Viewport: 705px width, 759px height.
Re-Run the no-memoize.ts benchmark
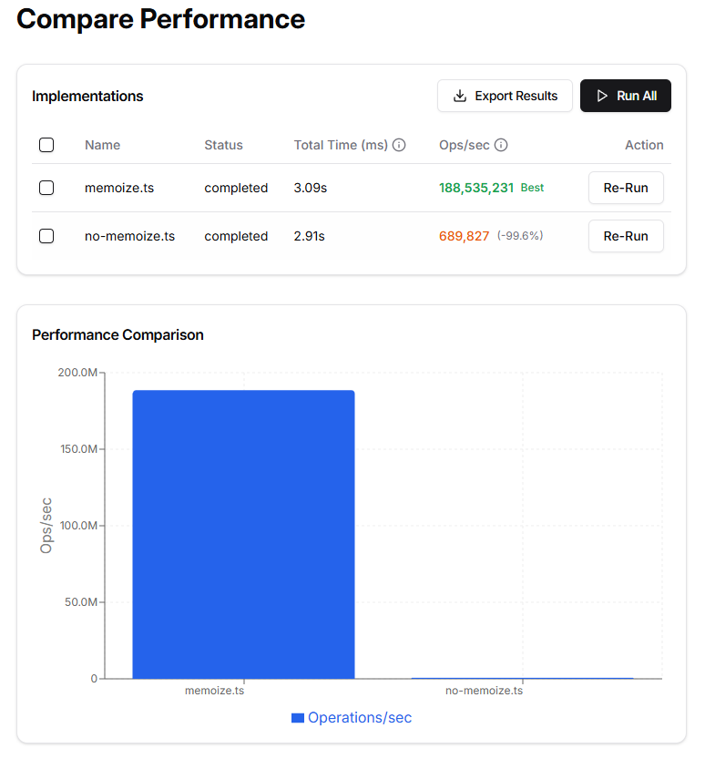click(626, 235)
